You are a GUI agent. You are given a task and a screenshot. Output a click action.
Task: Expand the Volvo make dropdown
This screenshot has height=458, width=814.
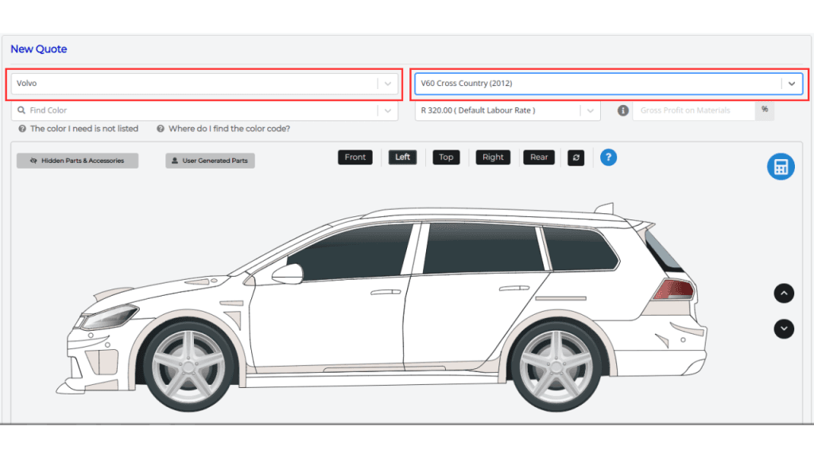pos(387,83)
